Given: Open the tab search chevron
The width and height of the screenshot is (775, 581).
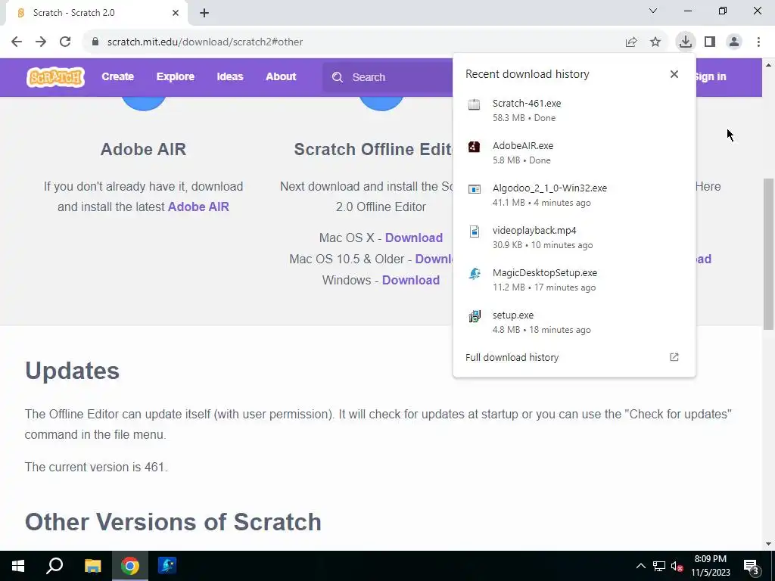Looking at the screenshot, I should coord(653,11).
